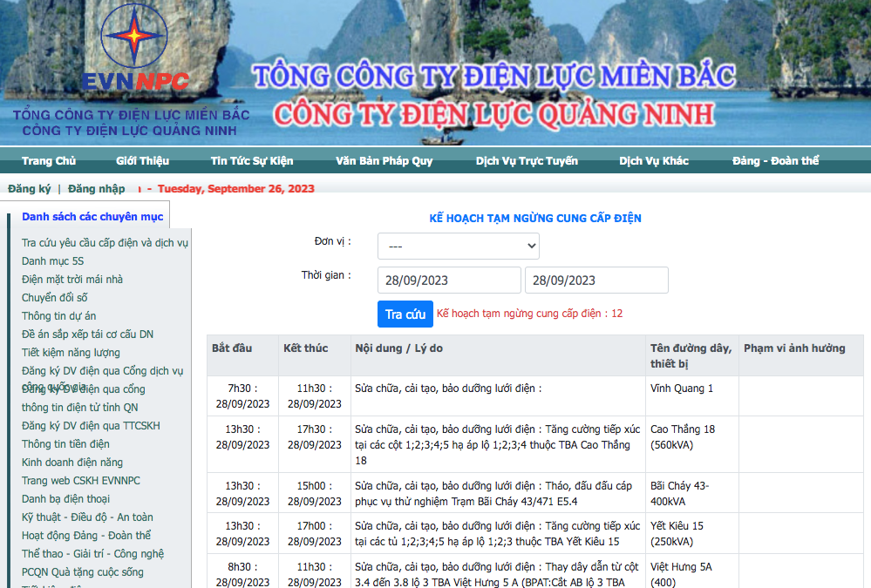Open the Dịch Vụ Khác menu

[654, 161]
